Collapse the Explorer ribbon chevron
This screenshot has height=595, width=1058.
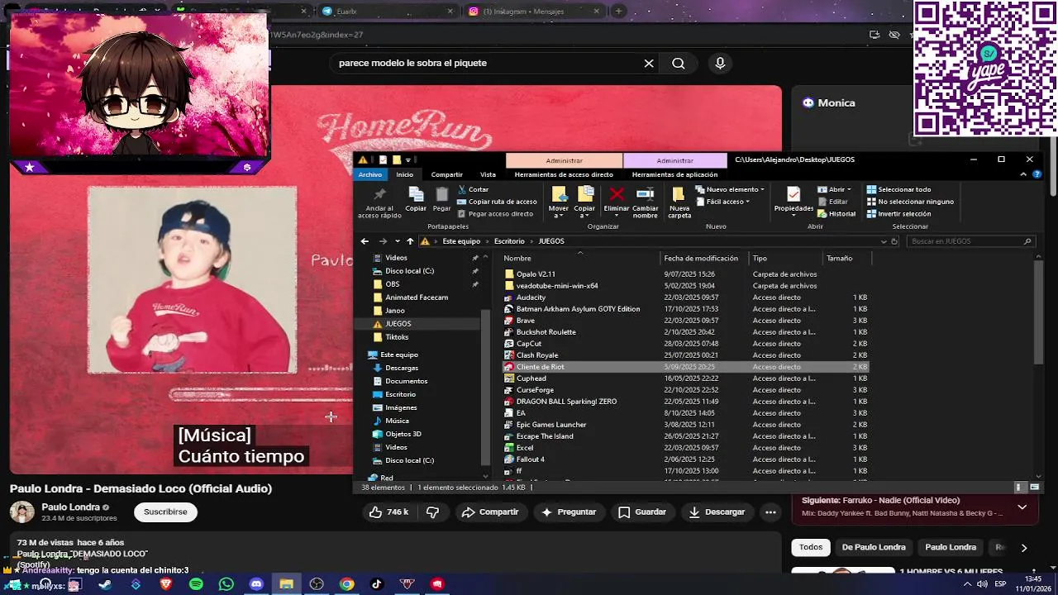coord(1024,174)
